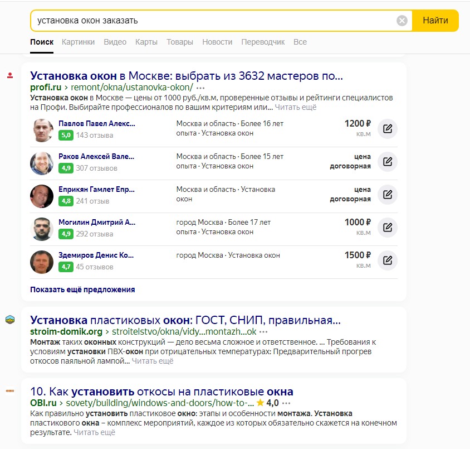Click the 4,8 rating badge for Еприкян Гамлет
The height and width of the screenshot is (449, 470).
tap(66, 201)
